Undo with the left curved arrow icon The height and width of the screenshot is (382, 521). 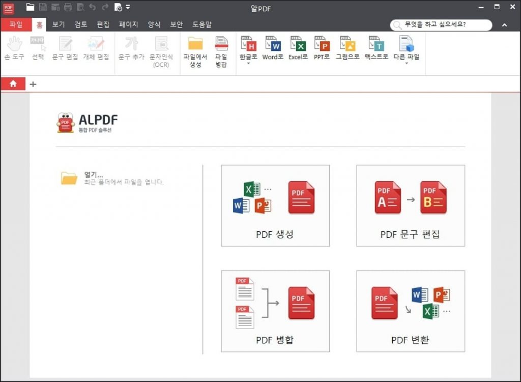pos(93,7)
